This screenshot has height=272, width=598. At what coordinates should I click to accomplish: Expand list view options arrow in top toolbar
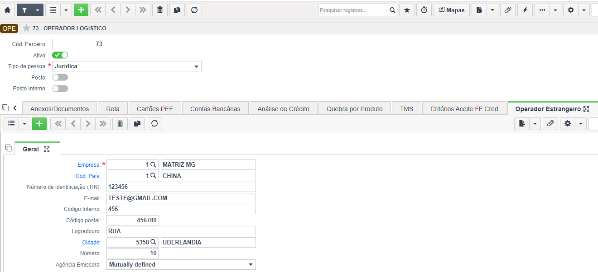(x=66, y=10)
